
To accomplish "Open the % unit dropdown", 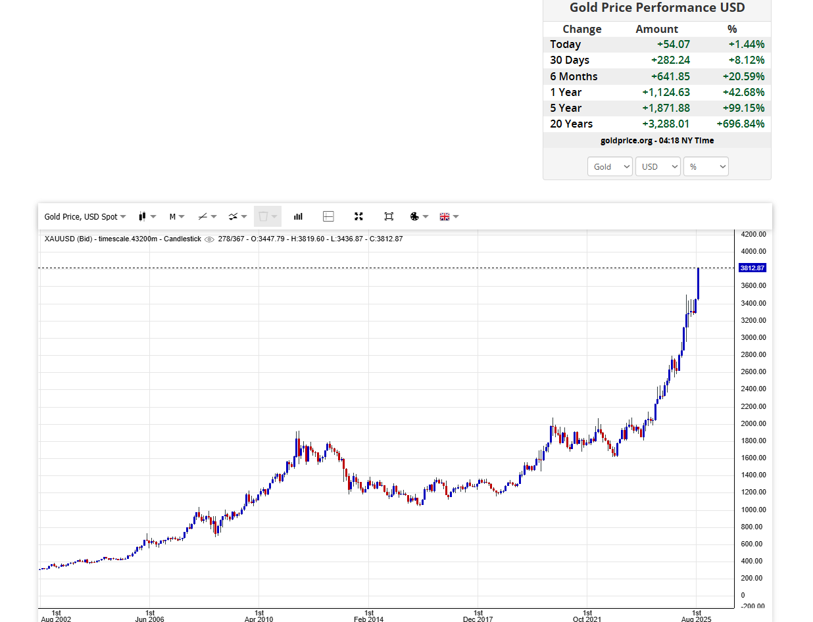I will coord(706,166).
